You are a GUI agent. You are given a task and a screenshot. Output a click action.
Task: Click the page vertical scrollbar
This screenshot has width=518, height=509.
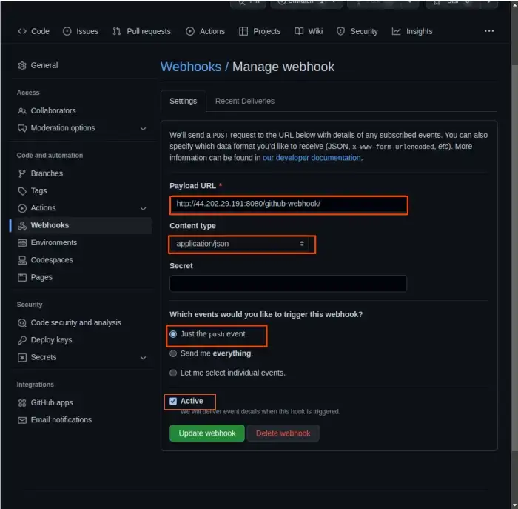[x=514, y=258]
